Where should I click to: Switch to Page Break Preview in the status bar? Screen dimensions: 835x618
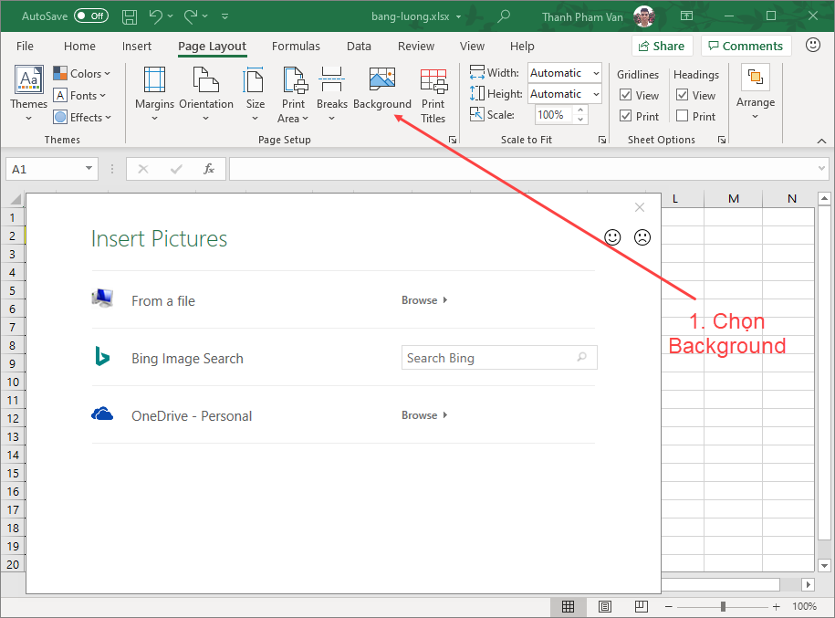click(642, 606)
